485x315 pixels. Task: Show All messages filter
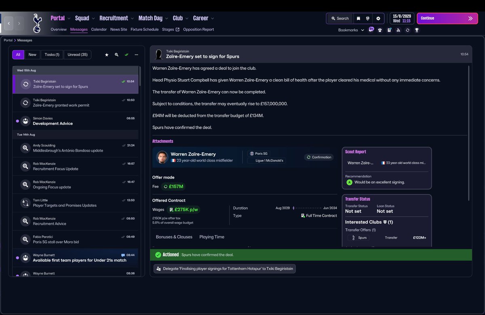tap(18, 55)
